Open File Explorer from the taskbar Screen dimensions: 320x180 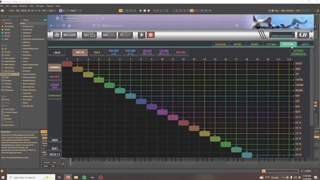coord(76,177)
